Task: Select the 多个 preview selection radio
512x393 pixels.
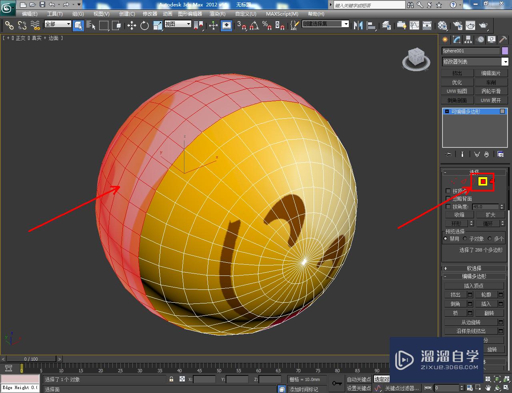Action: [x=490, y=239]
